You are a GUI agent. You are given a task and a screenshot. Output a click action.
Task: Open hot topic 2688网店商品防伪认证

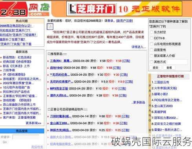(16, 26)
